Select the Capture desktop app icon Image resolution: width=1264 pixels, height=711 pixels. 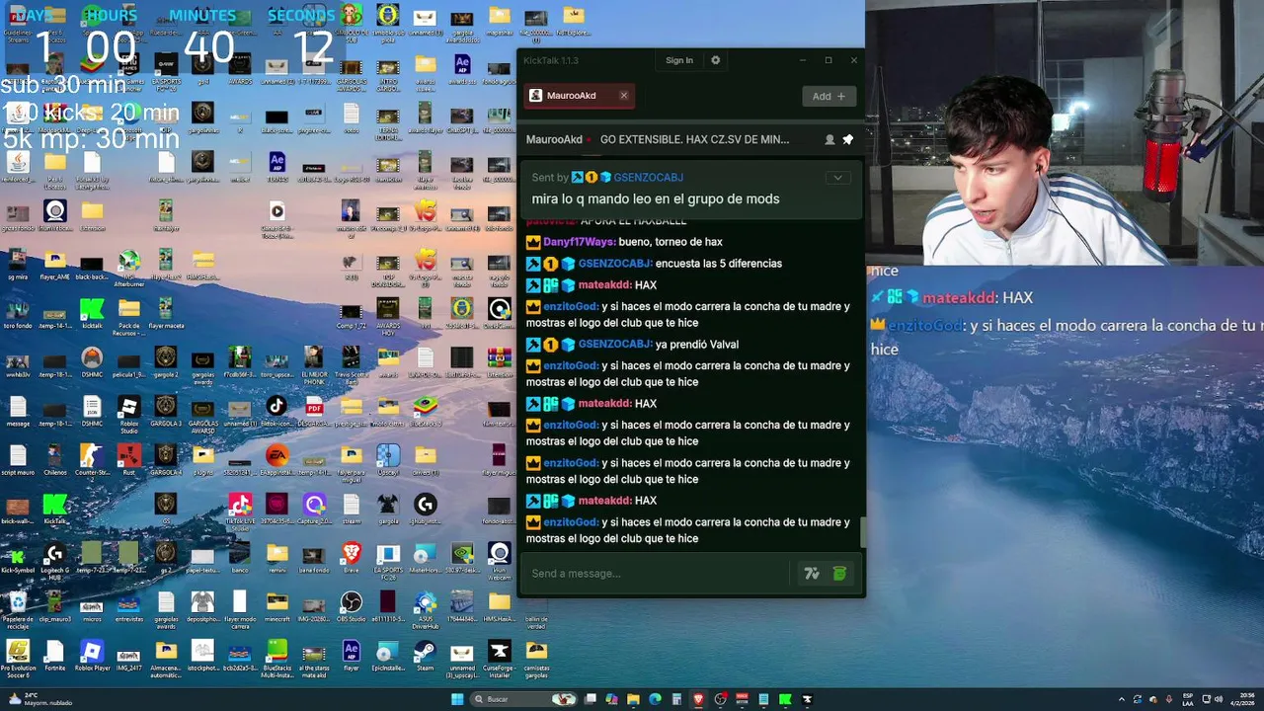314,510
